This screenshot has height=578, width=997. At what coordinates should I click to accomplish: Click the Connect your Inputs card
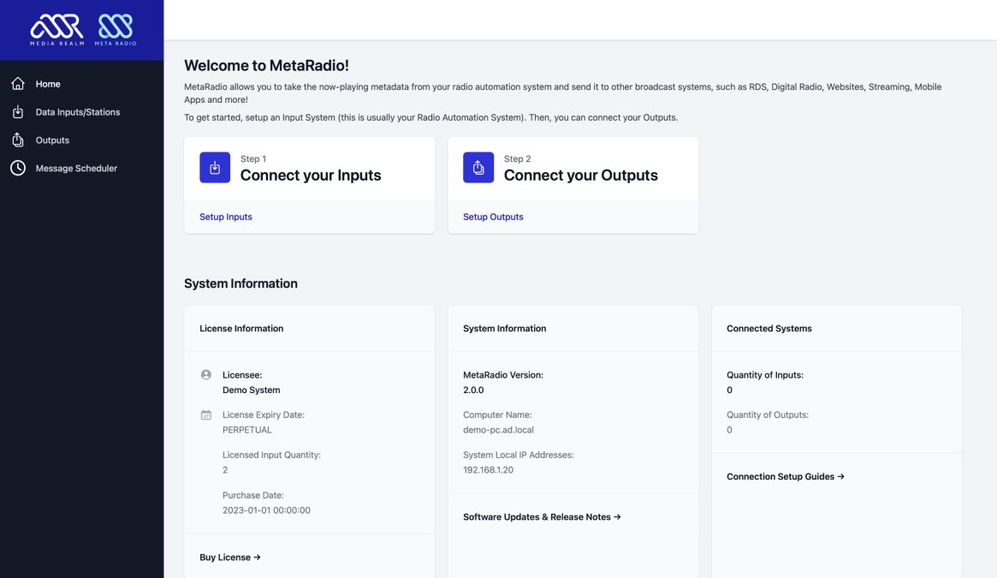(x=308, y=175)
